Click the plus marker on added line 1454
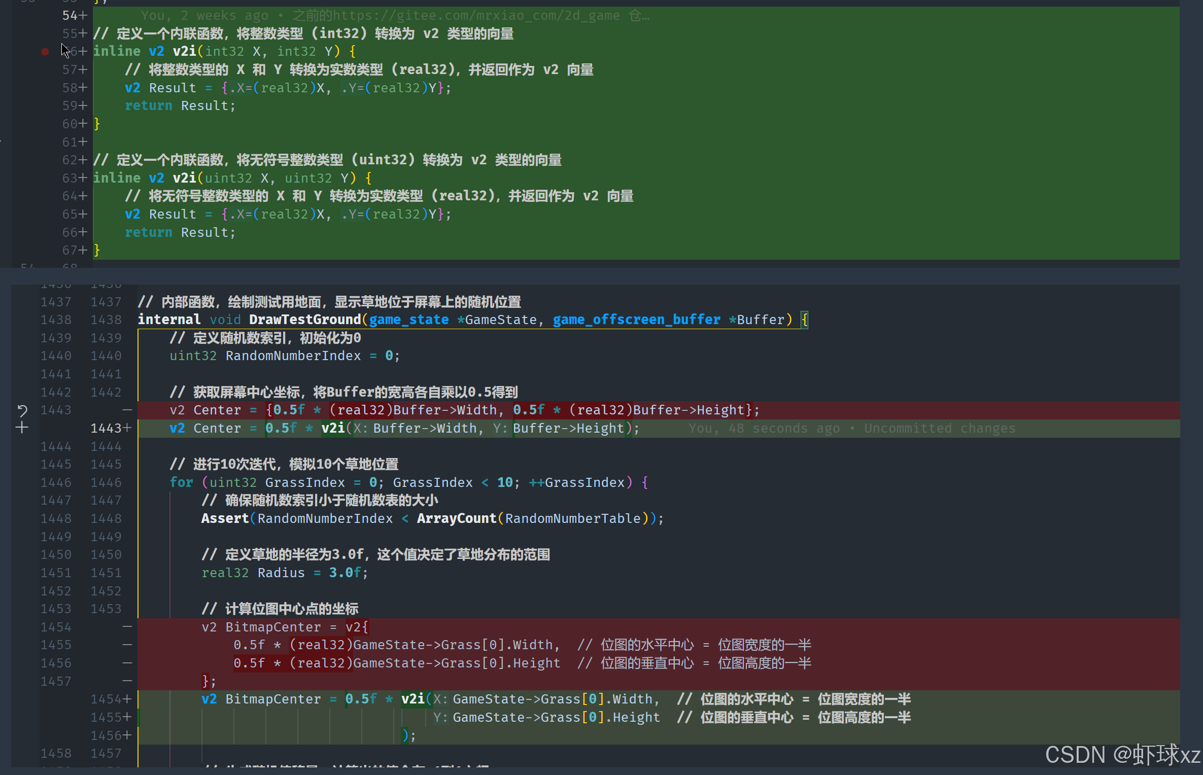The image size is (1203, 775). point(127,699)
